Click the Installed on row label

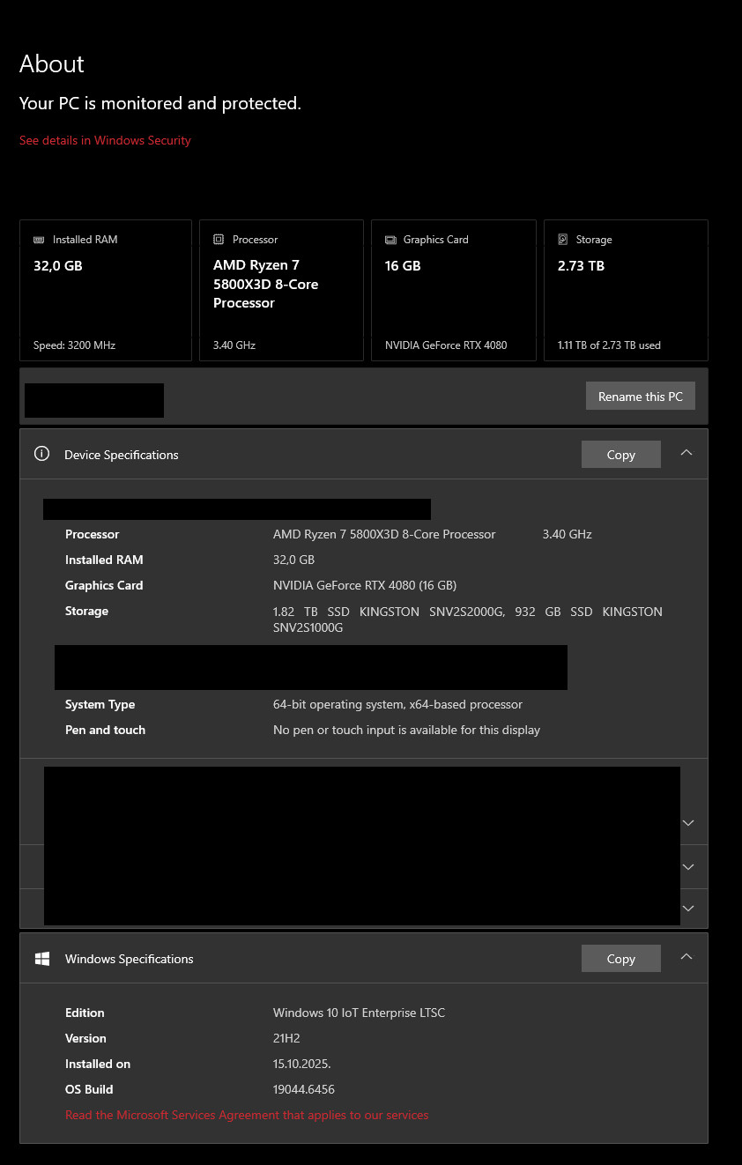[98, 1064]
